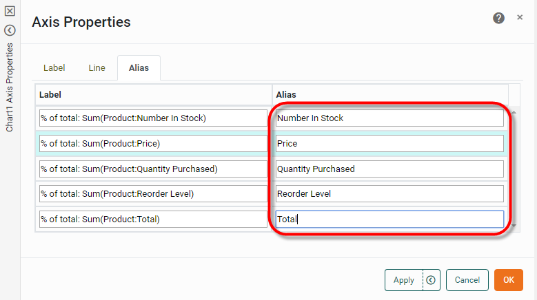Viewport: 537px width, 300px height.
Task: Select the Reorder Level alias field
Action: click(x=389, y=193)
